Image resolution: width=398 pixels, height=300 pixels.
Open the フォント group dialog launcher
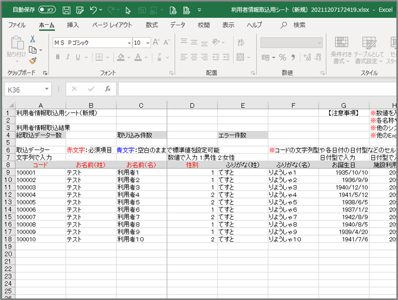pyautogui.click(x=171, y=73)
